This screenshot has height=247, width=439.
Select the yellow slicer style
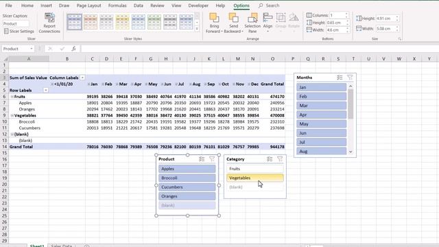[x=122, y=22]
